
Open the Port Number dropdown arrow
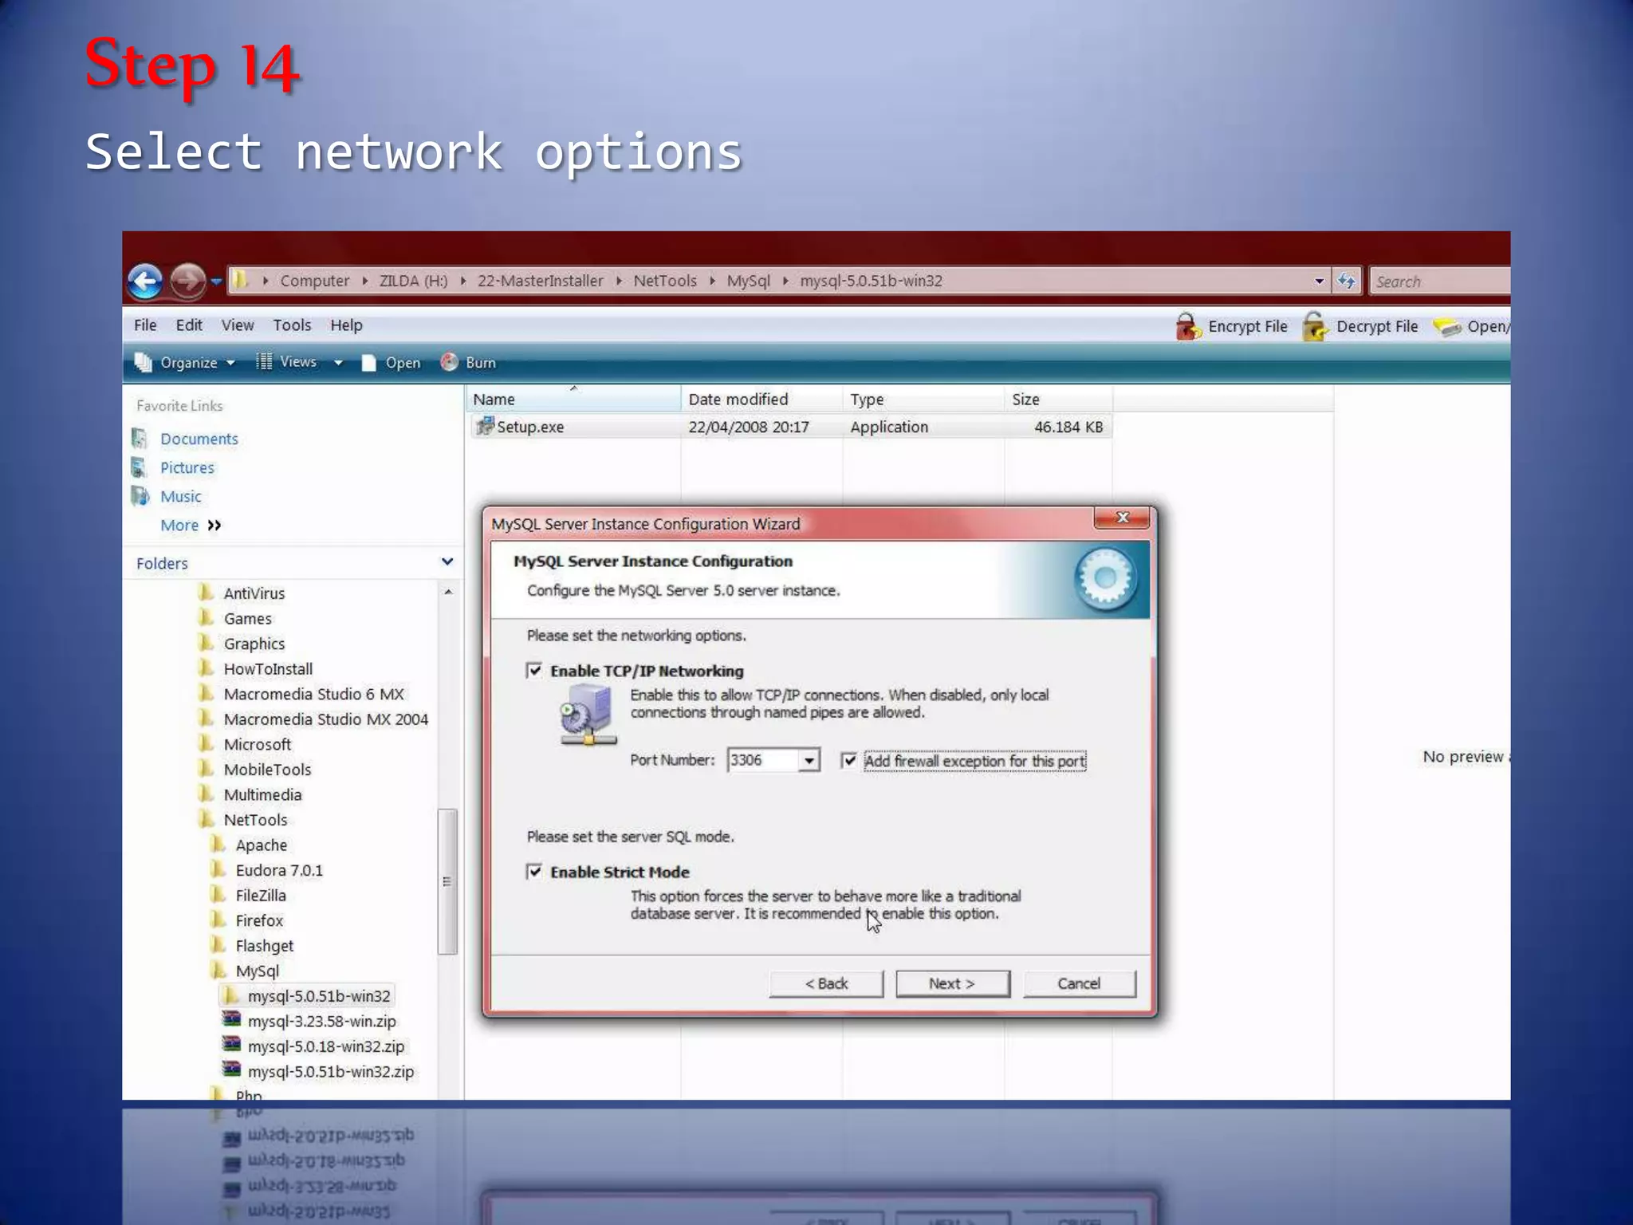click(x=809, y=760)
